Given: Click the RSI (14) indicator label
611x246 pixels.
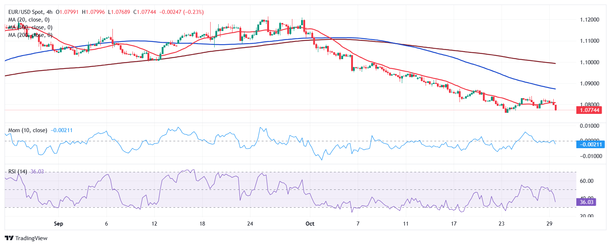Looking at the screenshot, I should (18, 172).
